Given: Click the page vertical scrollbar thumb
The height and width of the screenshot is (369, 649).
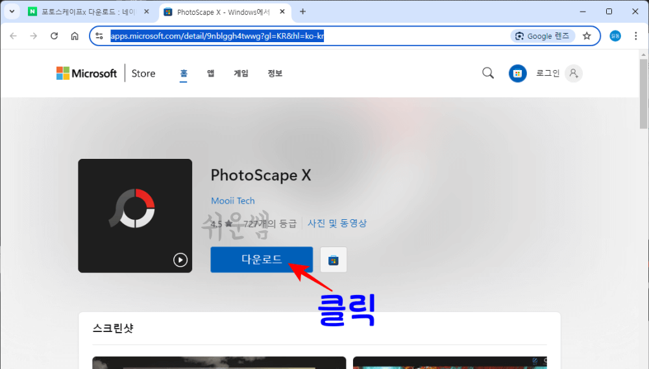Looking at the screenshot, I should 643,94.
